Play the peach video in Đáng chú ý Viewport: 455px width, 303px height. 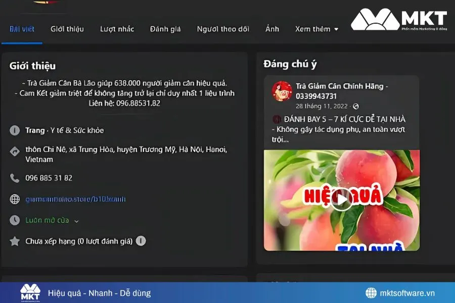click(x=342, y=199)
